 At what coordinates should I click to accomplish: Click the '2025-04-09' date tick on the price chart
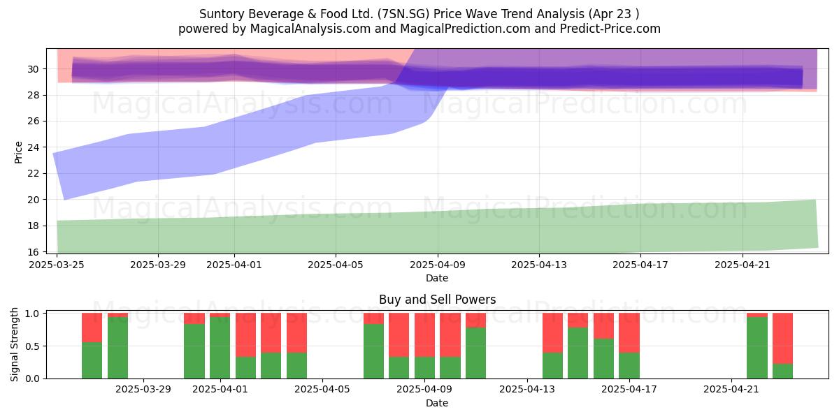[x=438, y=265]
